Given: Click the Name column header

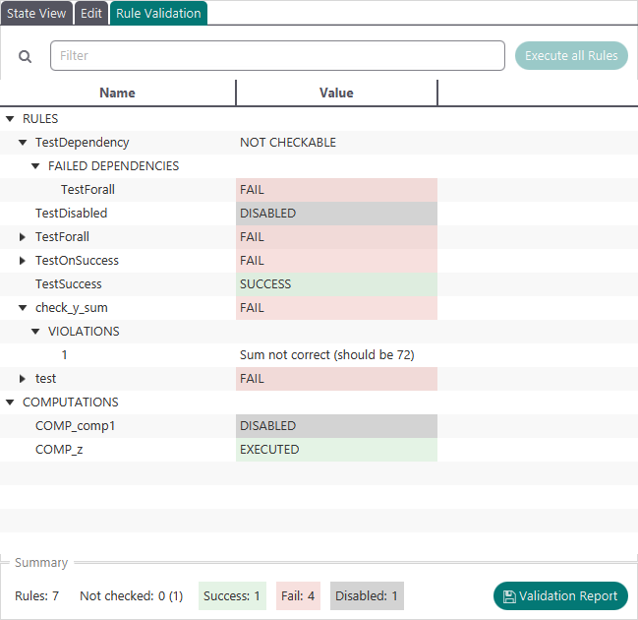Looking at the screenshot, I should point(117,93).
